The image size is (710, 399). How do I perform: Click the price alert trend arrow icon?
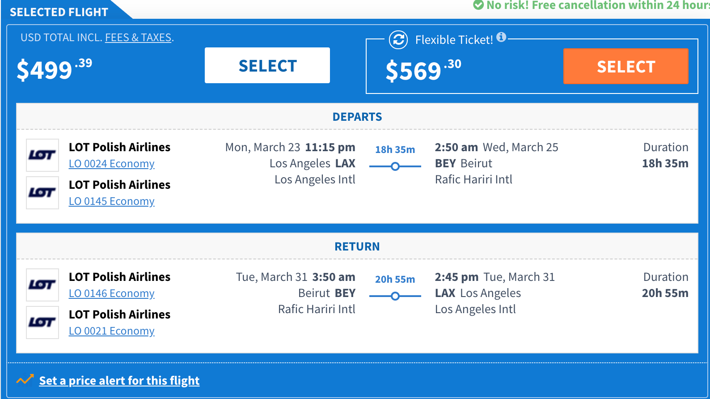pos(25,380)
